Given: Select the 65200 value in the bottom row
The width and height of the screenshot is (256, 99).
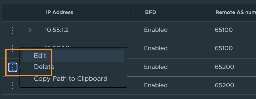Looking at the screenshot, I should coord(224,85).
